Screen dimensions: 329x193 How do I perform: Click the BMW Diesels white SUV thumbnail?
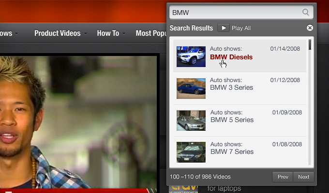pos(191,57)
